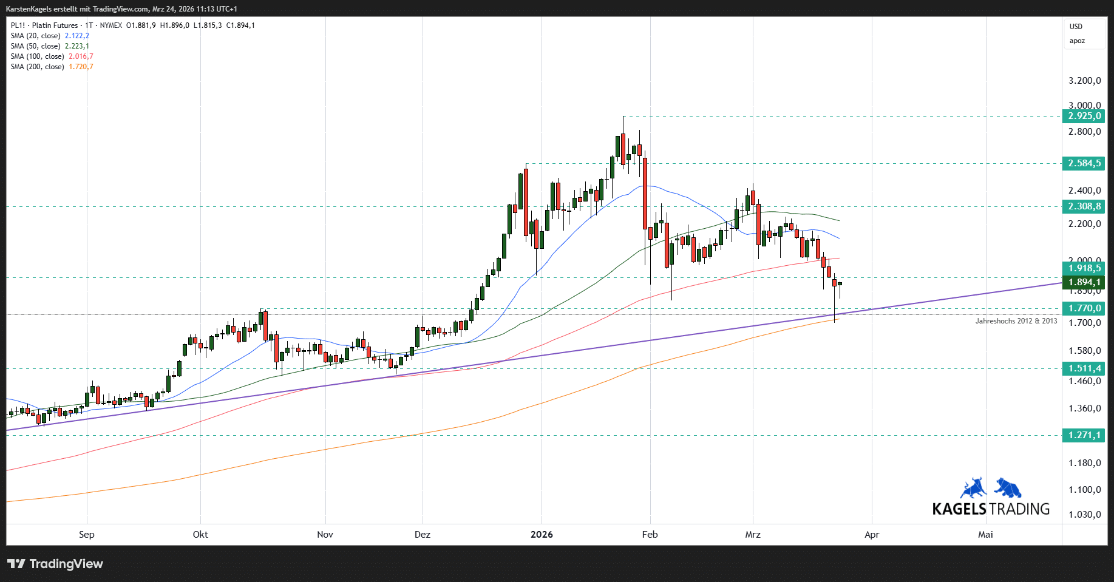
Task: Select the SMA (50, close) legend entry
Action: click(x=35, y=46)
